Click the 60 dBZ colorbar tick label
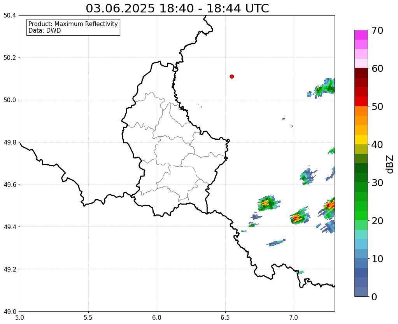Image resolution: width=398 pixels, height=324 pixels. pyautogui.click(x=377, y=68)
